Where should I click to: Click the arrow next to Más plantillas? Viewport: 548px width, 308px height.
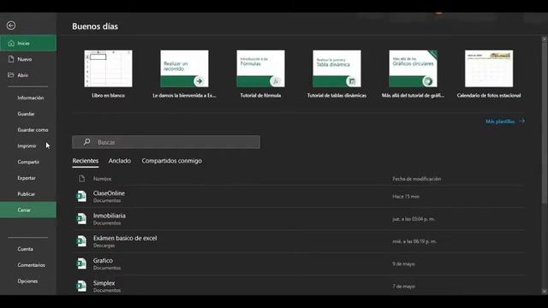(x=521, y=121)
